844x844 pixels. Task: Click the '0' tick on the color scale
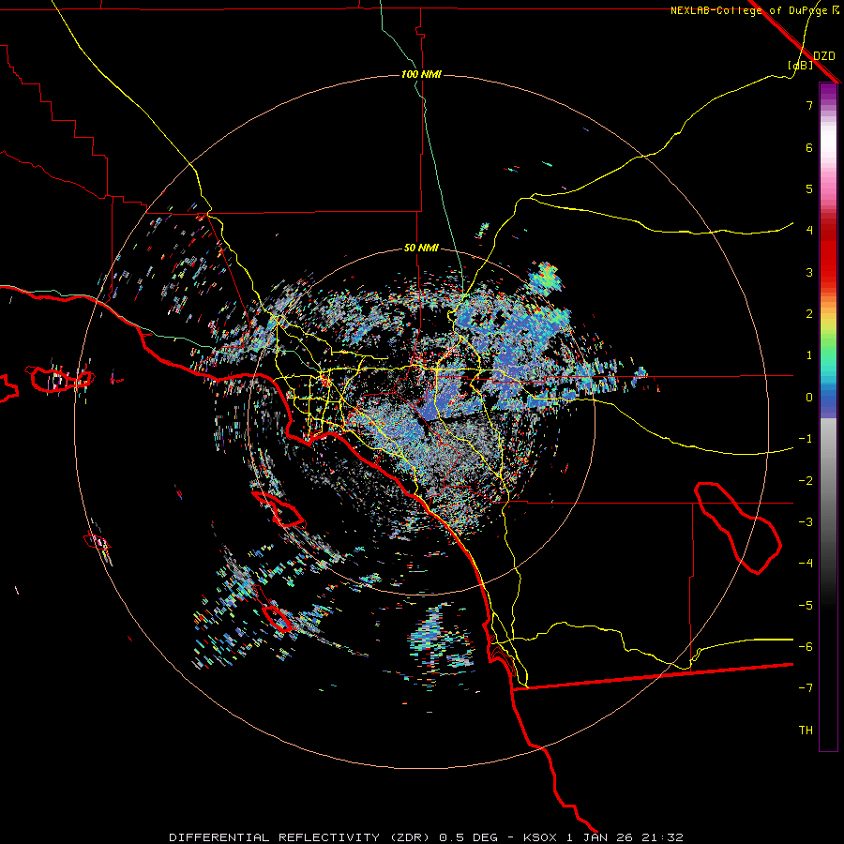[809, 398]
